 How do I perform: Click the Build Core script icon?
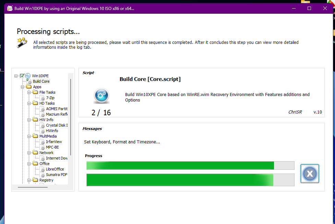(29, 81)
